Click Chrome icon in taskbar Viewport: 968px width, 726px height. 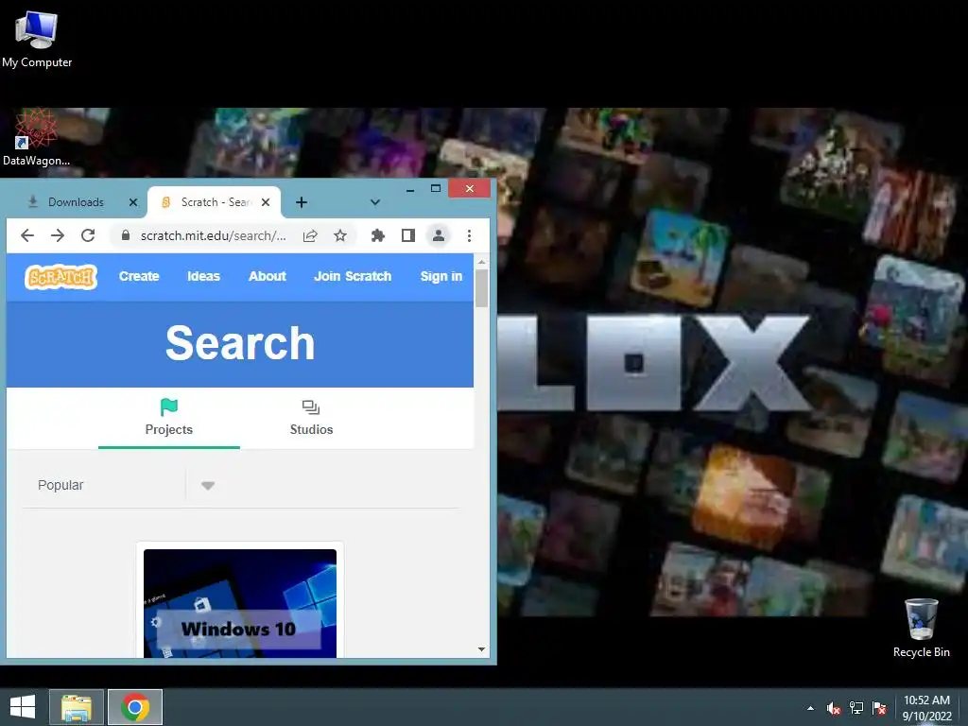(x=135, y=707)
